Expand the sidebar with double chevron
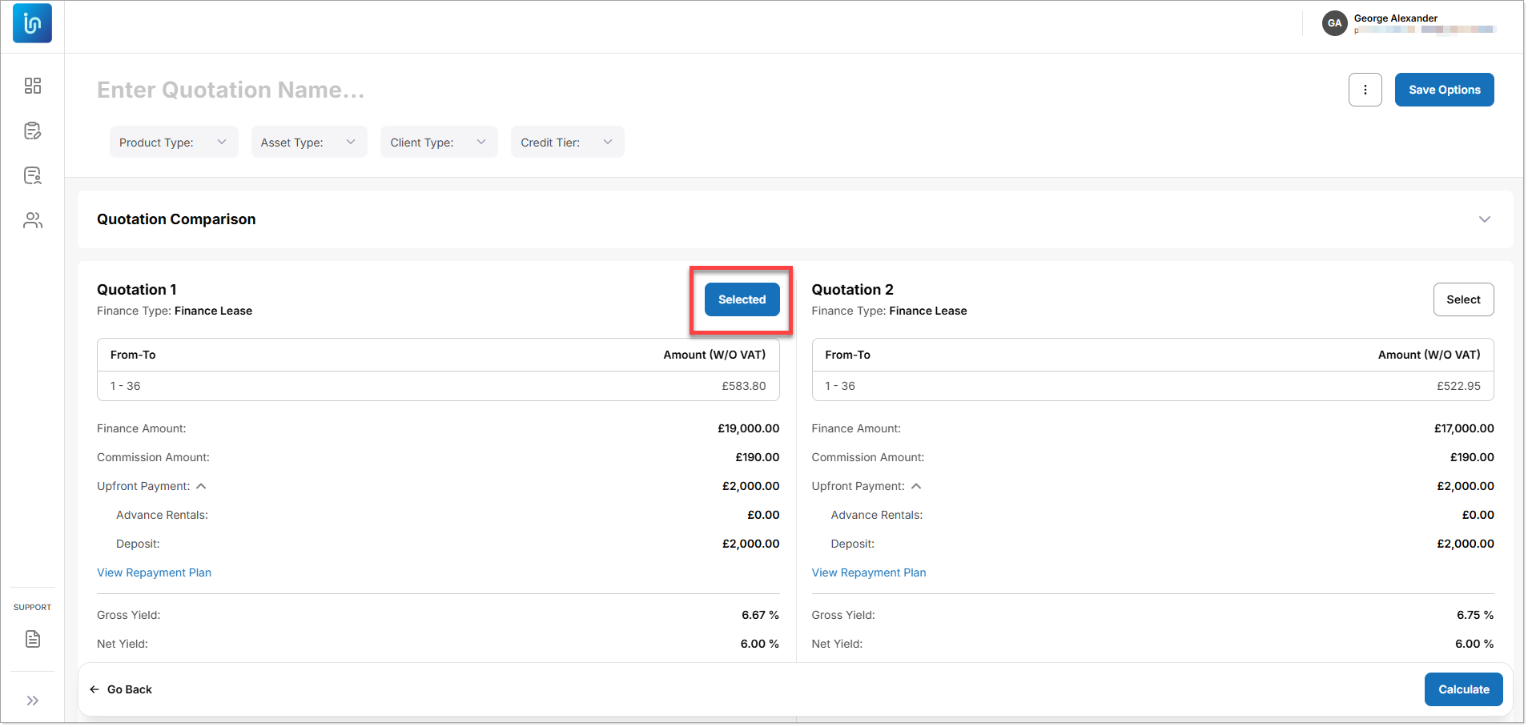The image size is (1528, 727). click(x=33, y=701)
